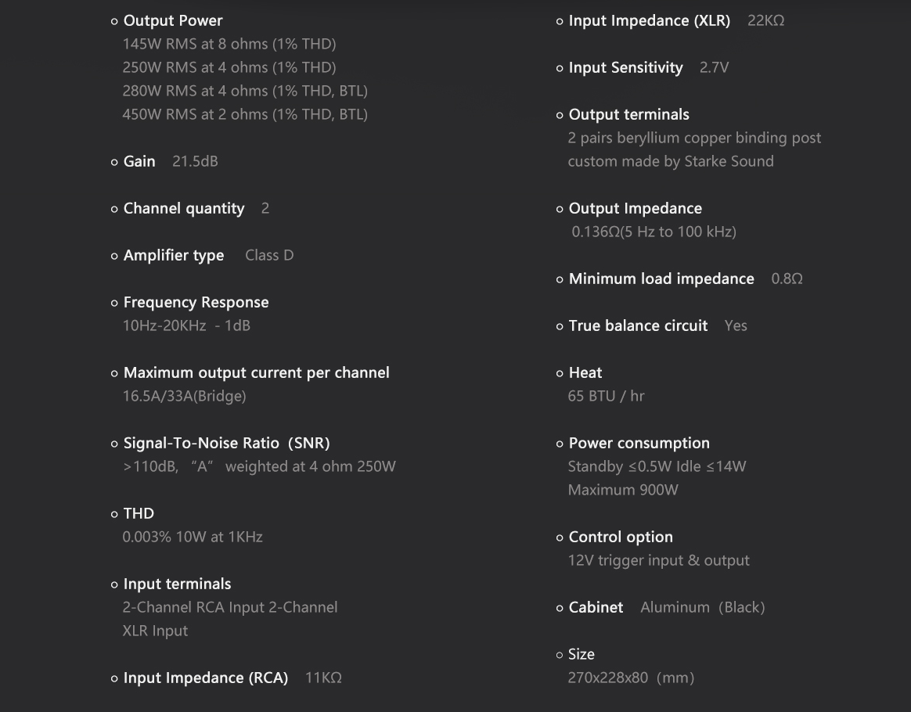
Task: Click the Standby ≤0.5W Idle ≤14W line
Action: [x=657, y=467]
